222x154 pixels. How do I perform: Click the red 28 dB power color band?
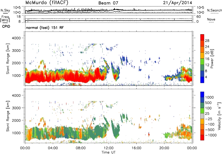(202, 38)
